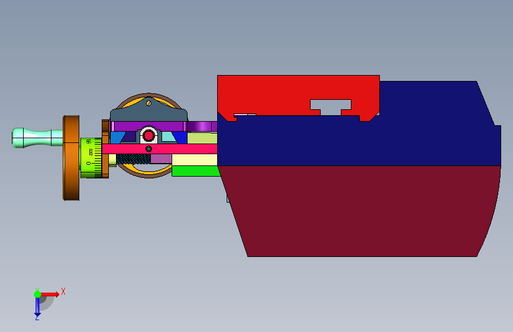Select the bright green block below bar

195,171
